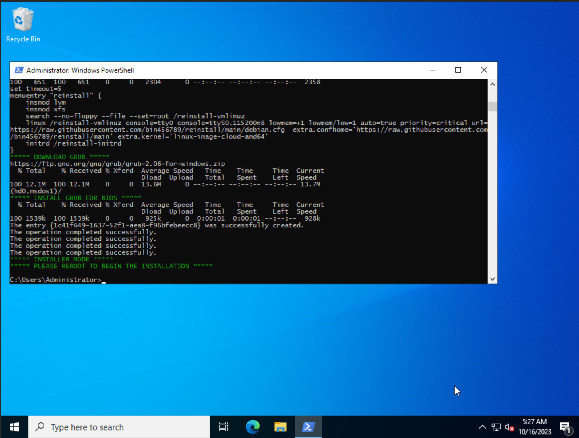Click the PowerShell icon in window title bar

coord(19,70)
